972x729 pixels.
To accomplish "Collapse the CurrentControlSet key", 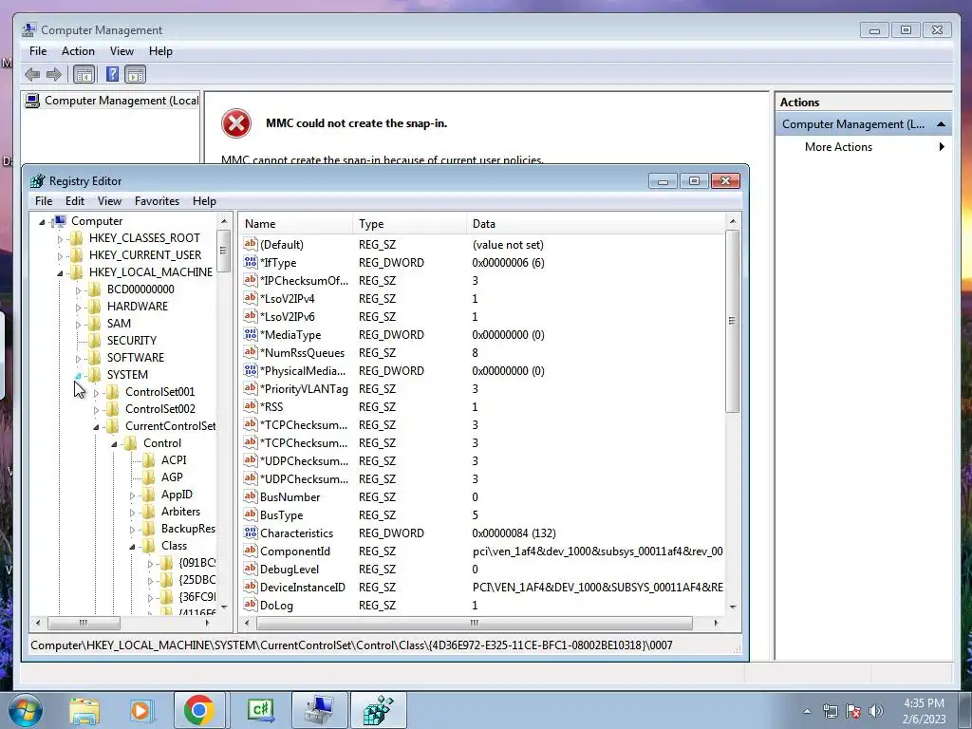I will tap(96, 427).
